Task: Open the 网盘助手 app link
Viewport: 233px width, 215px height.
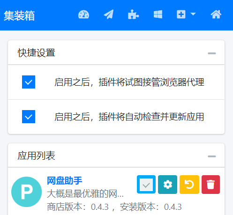Action: coord(65,181)
